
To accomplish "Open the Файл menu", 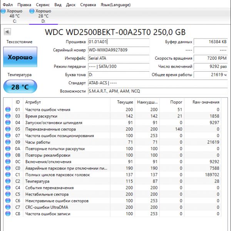I will point(8,5).
